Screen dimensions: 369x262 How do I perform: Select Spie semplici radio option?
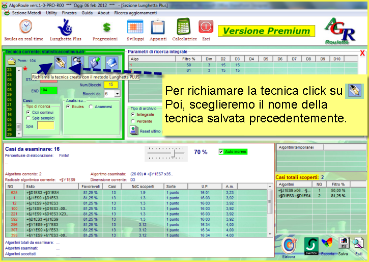tap(28, 118)
